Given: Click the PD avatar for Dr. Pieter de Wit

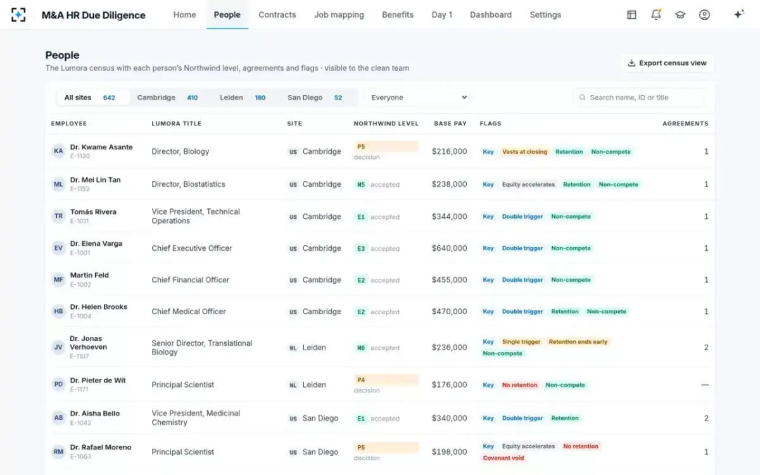Looking at the screenshot, I should [58, 384].
